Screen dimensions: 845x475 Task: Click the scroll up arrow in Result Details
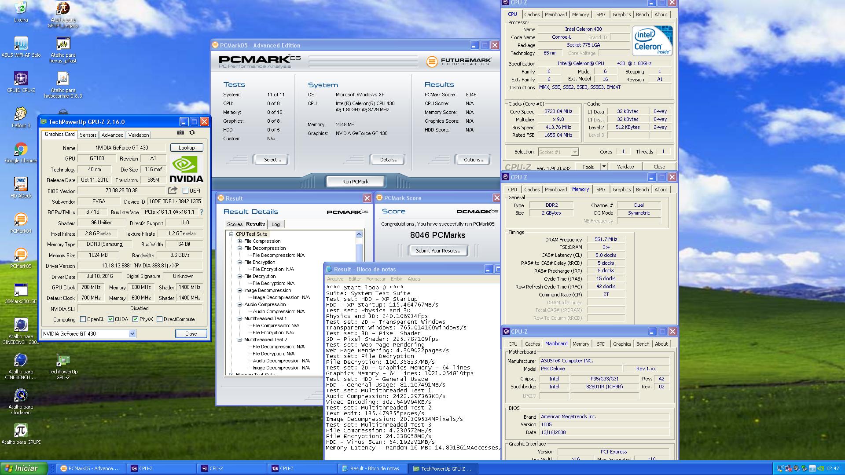[359, 234]
